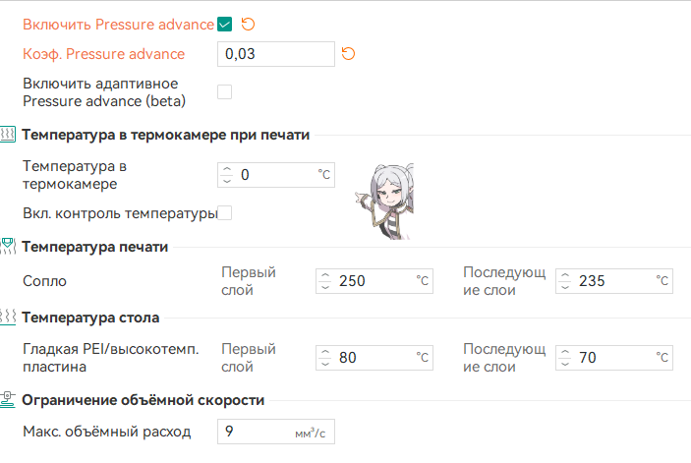Decrease nozzle first layer temperature 250
Image resolution: width=691 pixels, height=463 pixels.
[x=325, y=286]
